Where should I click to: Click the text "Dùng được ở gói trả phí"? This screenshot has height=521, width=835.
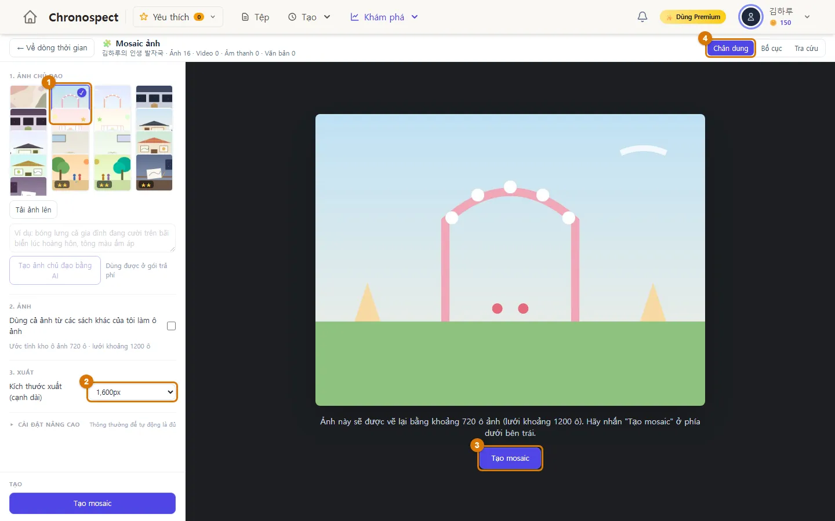136,270
